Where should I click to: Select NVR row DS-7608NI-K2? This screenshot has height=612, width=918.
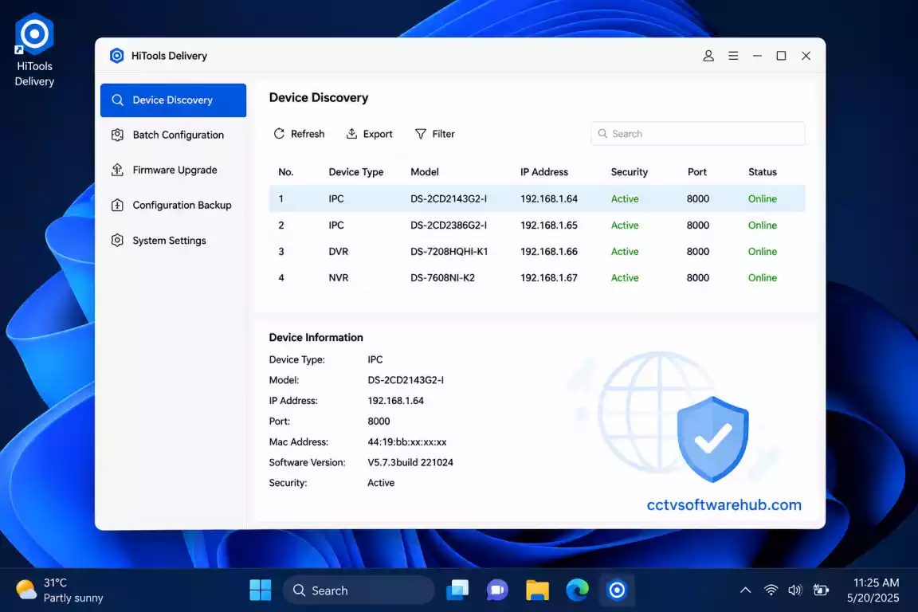(x=537, y=277)
